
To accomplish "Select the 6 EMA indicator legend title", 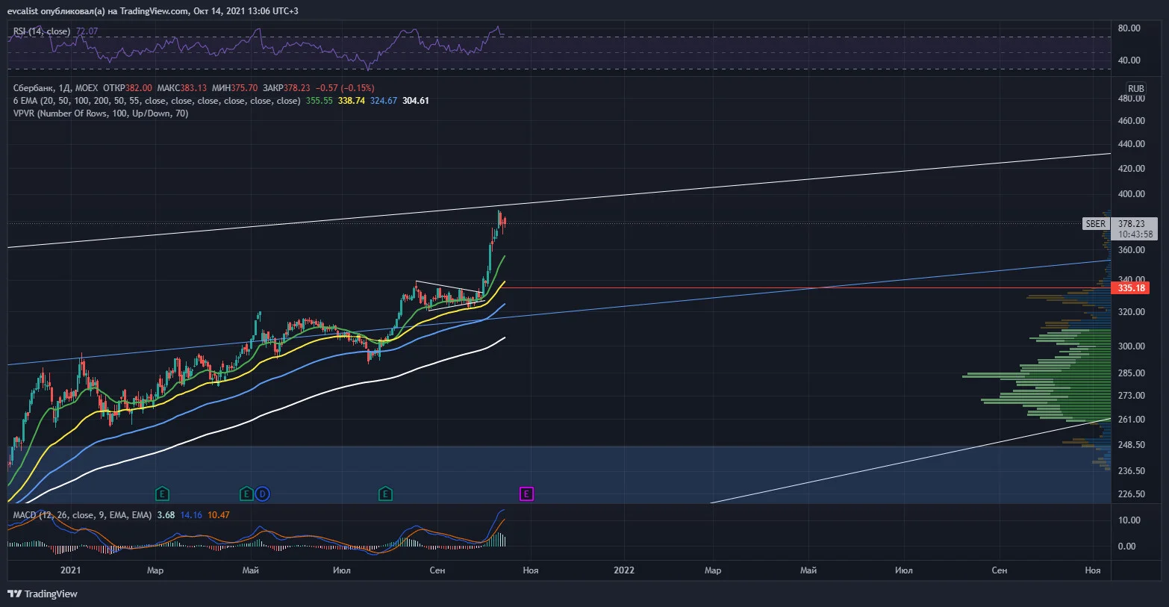I will 157,101.
